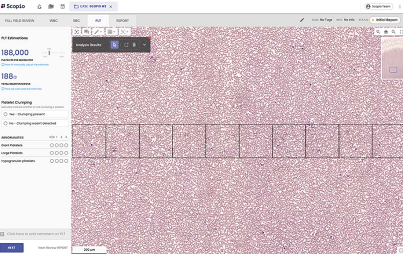Click the zoom in magnifier icon beside home
The width and height of the screenshot is (403, 254).
(x=393, y=32)
